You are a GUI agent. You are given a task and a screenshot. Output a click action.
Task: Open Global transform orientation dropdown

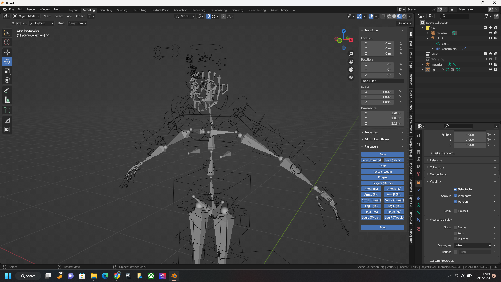click(x=184, y=16)
